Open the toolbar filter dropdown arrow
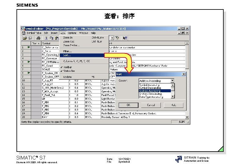Screen dimensions: 238x165 point(112,38)
